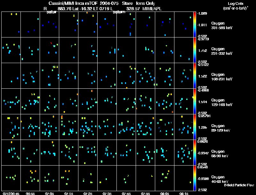Select the '-0.5122' colorbar value
Screen dimensions: 256x195
pos(203,65)
